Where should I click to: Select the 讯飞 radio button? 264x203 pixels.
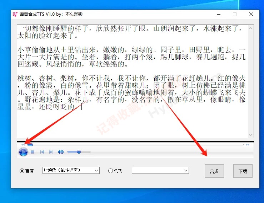(x=110, y=171)
